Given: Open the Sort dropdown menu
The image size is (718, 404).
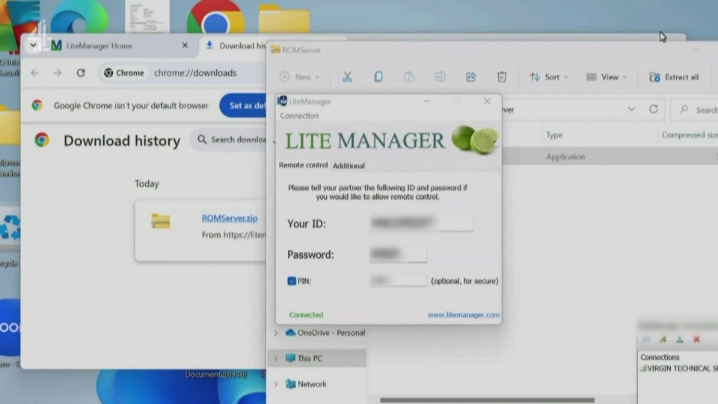Looking at the screenshot, I should click(548, 77).
